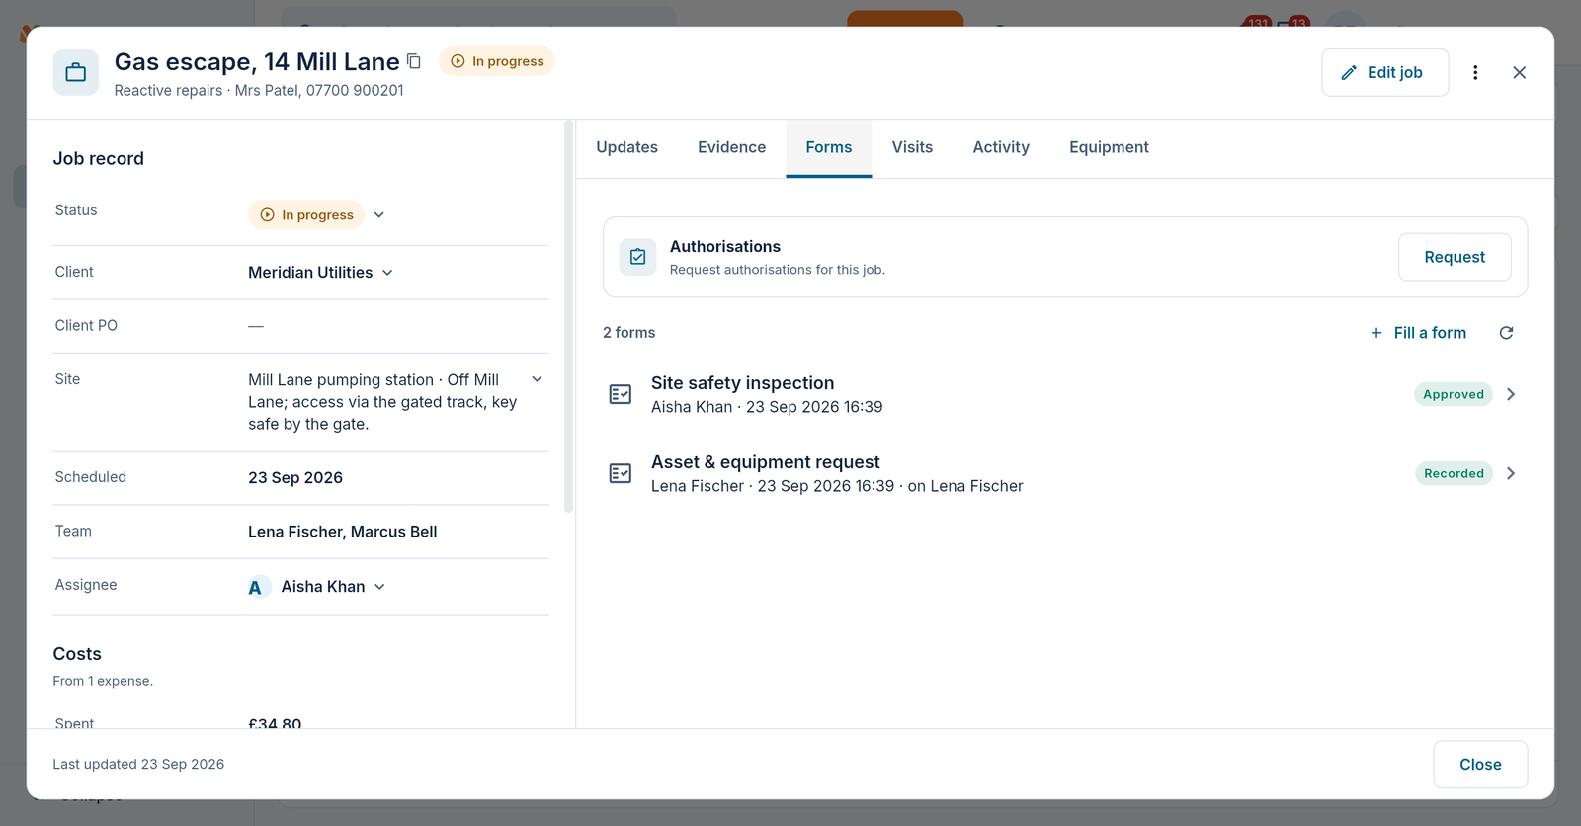Click the In progress status pill in Job record
The width and height of the screenshot is (1581, 826).
pos(306,214)
